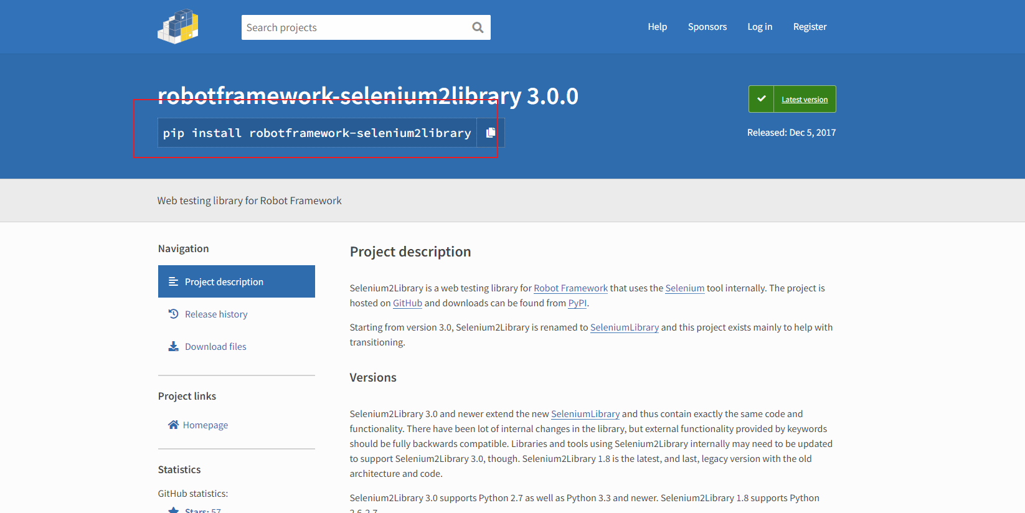The image size is (1025, 513).
Task: Open the Register page
Action: coord(810,27)
